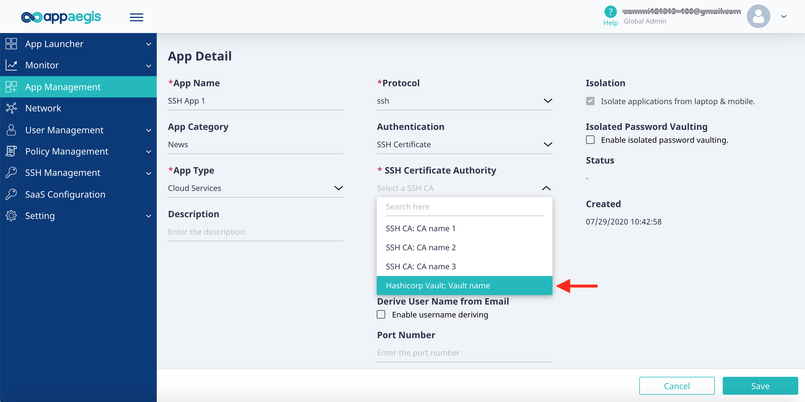Click the Cancel button
The height and width of the screenshot is (402, 805).
coord(677,386)
